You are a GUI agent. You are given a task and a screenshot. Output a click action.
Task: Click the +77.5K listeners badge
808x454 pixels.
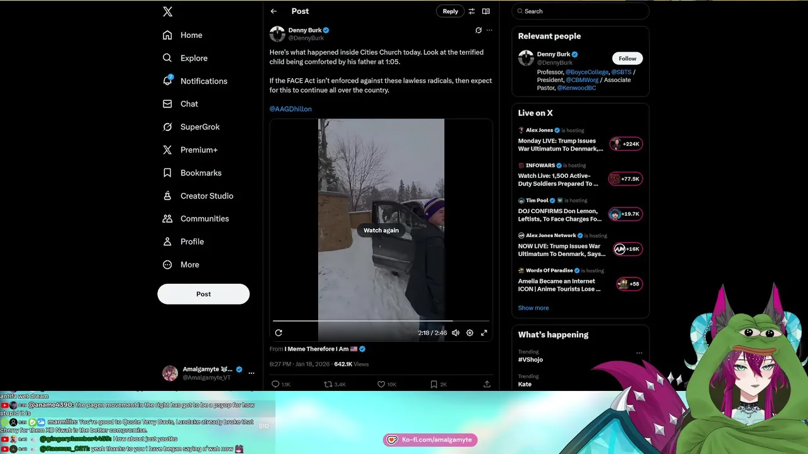pyautogui.click(x=625, y=179)
